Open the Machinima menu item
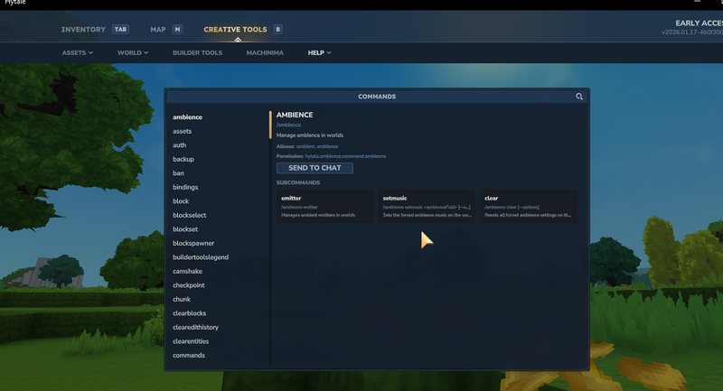The height and width of the screenshot is (391, 723). pos(265,52)
